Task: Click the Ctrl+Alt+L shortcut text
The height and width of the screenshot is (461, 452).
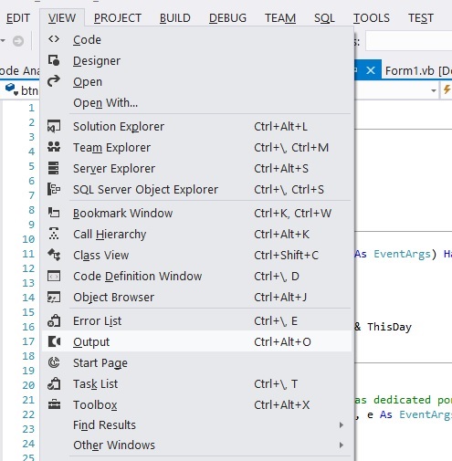Action: [x=280, y=126]
